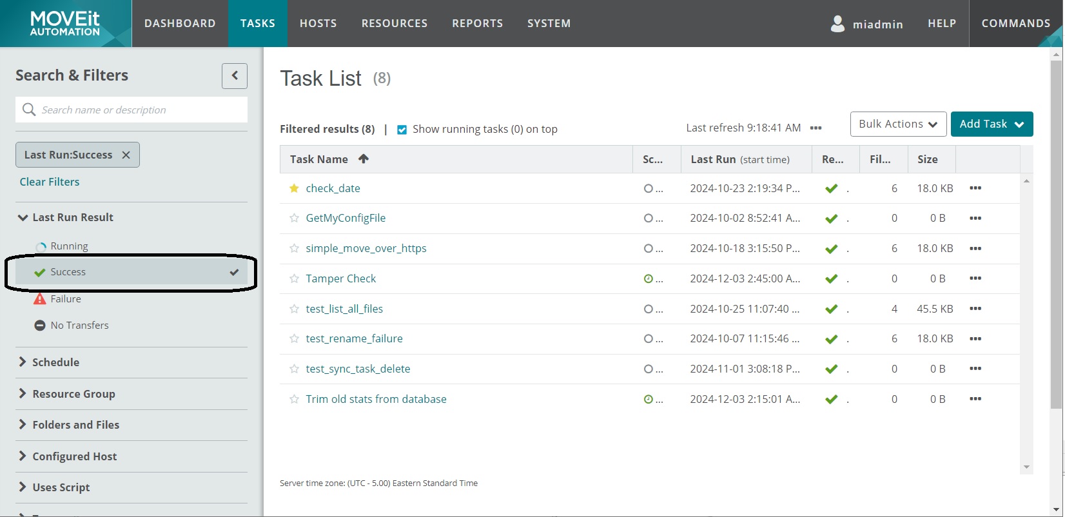The width and height of the screenshot is (1065, 517).
Task: Open the RESOURCES tab
Action: click(395, 23)
